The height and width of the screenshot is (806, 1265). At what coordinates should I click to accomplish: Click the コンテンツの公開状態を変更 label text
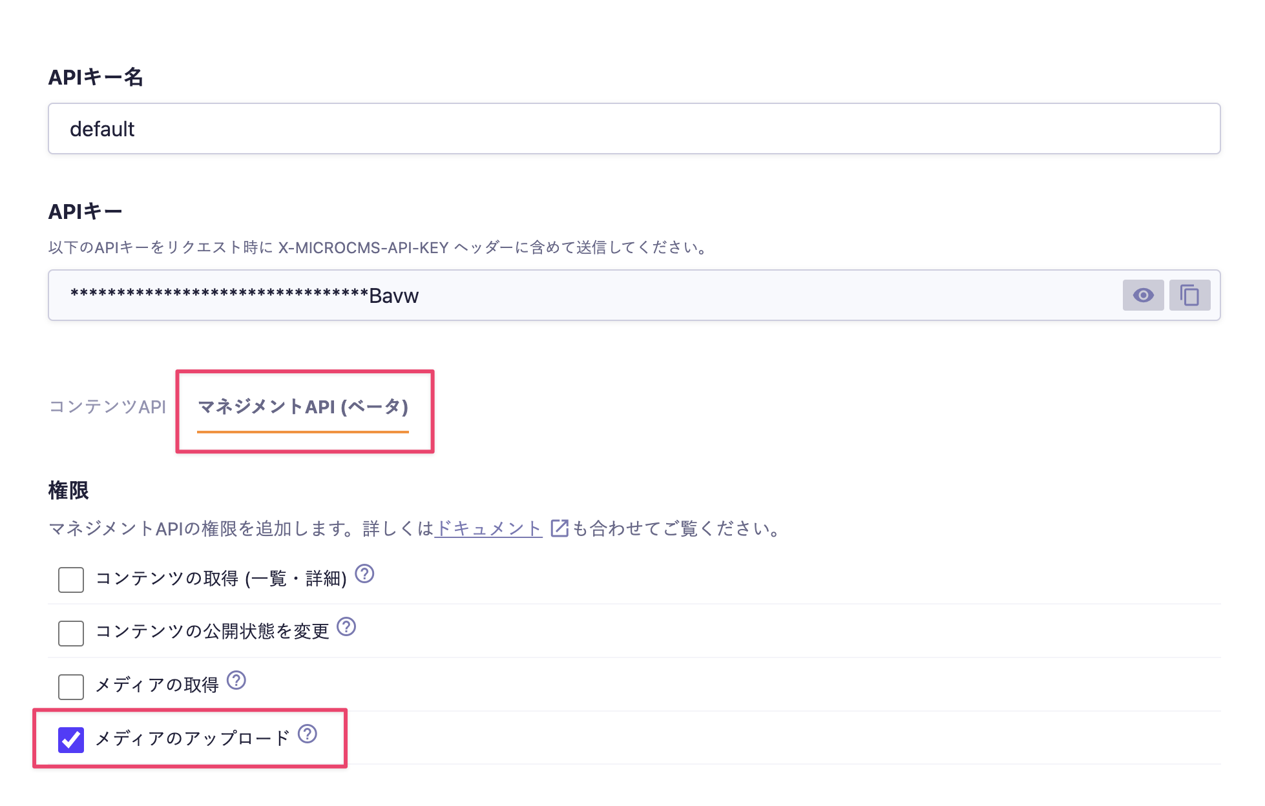pos(213,631)
